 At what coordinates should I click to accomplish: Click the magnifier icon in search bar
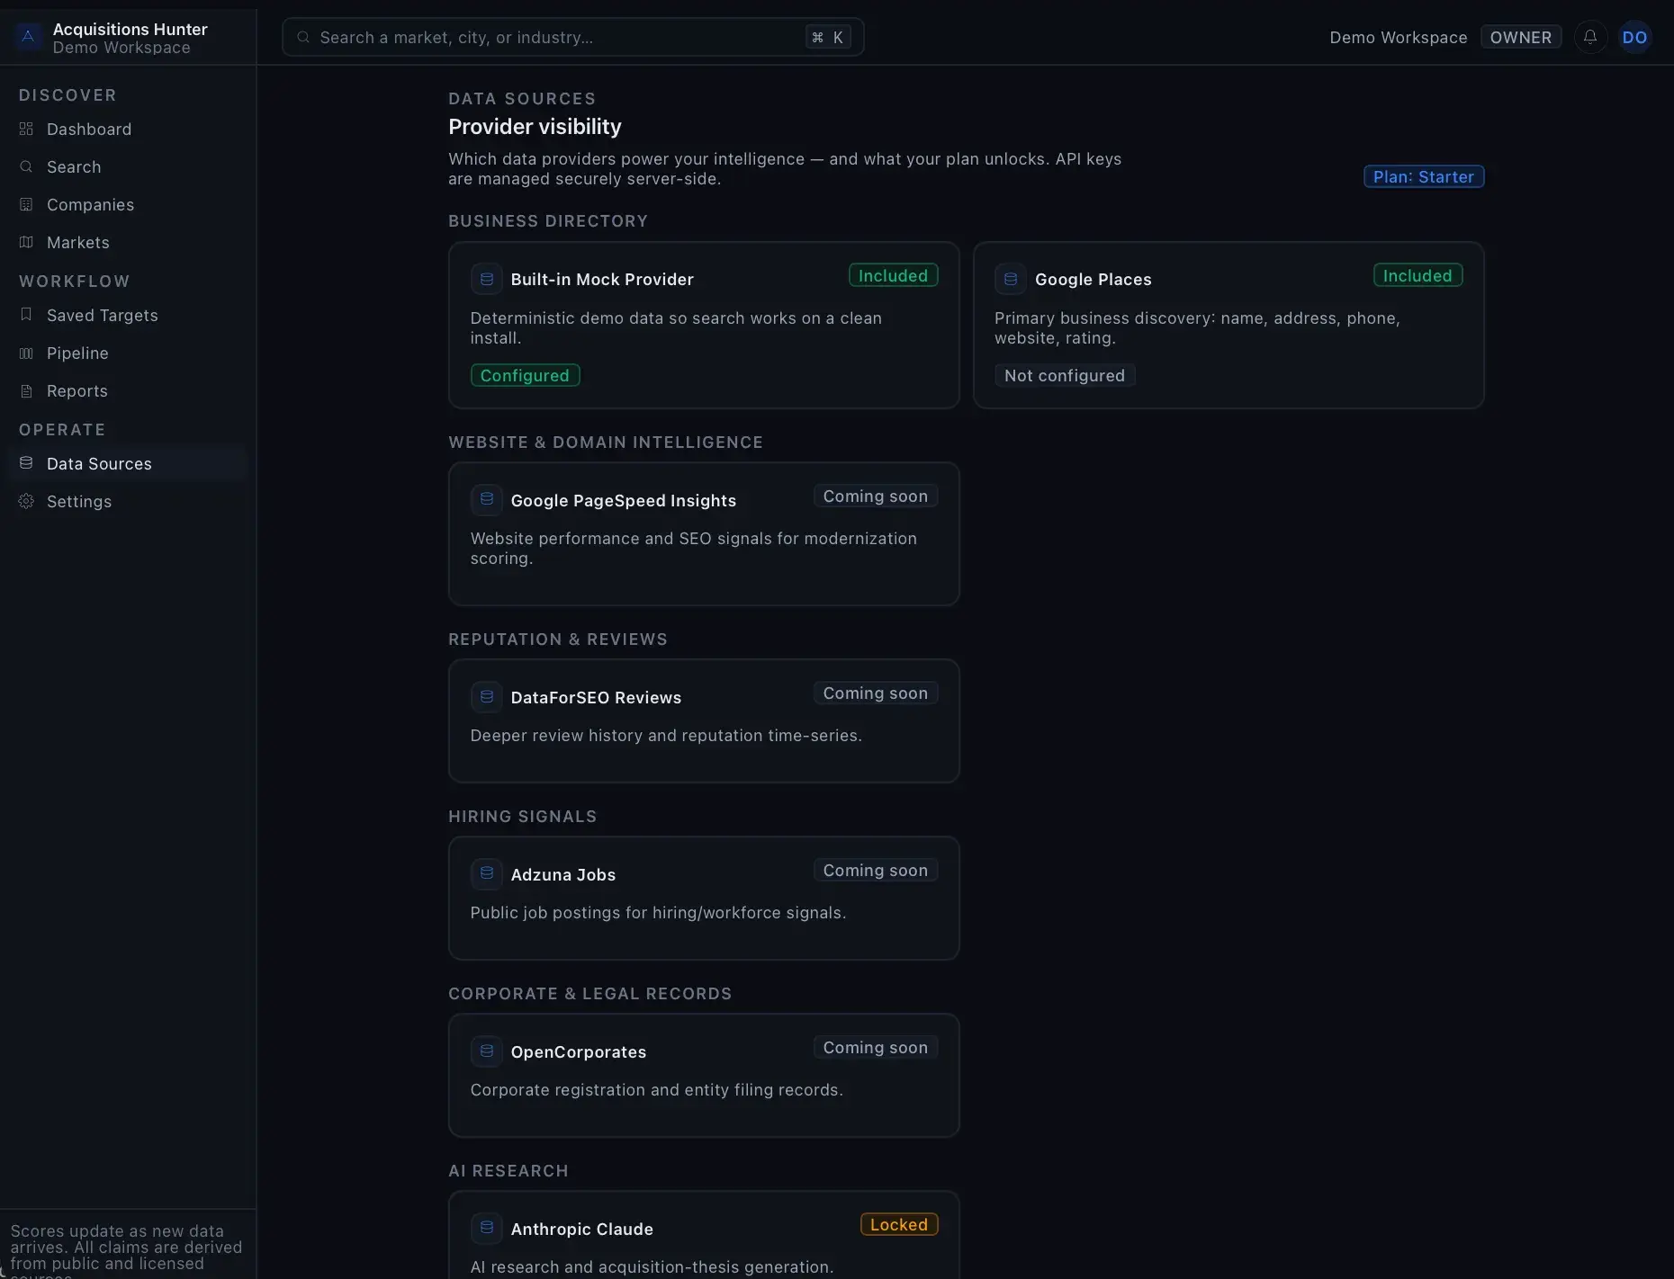pyautogui.click(x=303, y=37)
